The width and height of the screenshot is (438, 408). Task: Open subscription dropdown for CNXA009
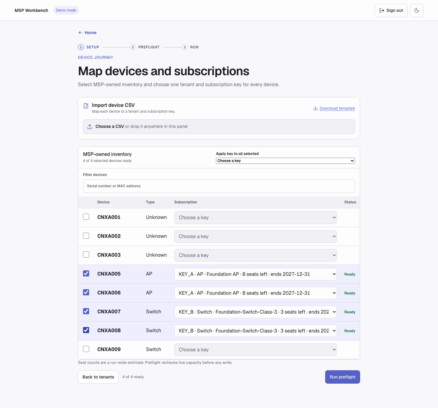point(255,350)
